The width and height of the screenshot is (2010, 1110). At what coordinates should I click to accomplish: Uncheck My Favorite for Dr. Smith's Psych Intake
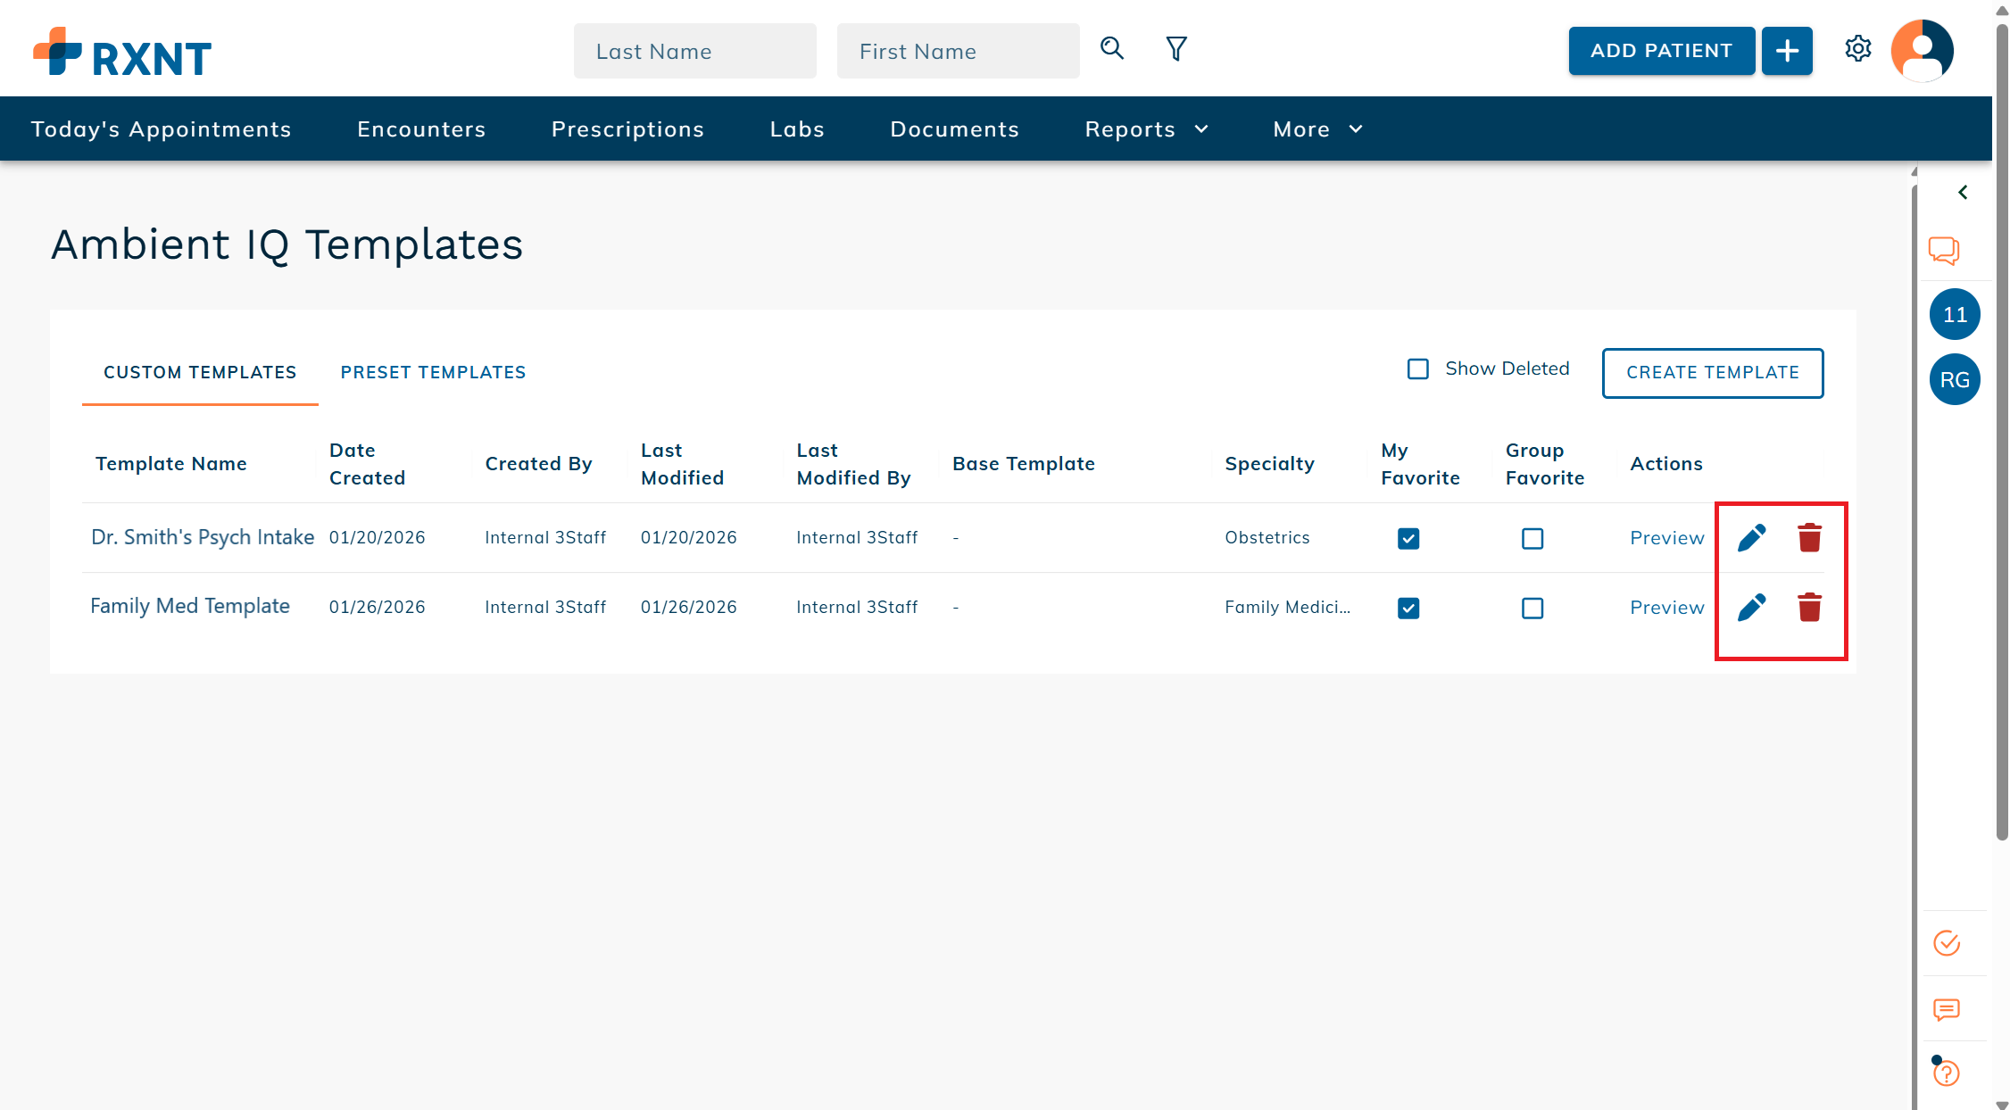coord(1408,539)
